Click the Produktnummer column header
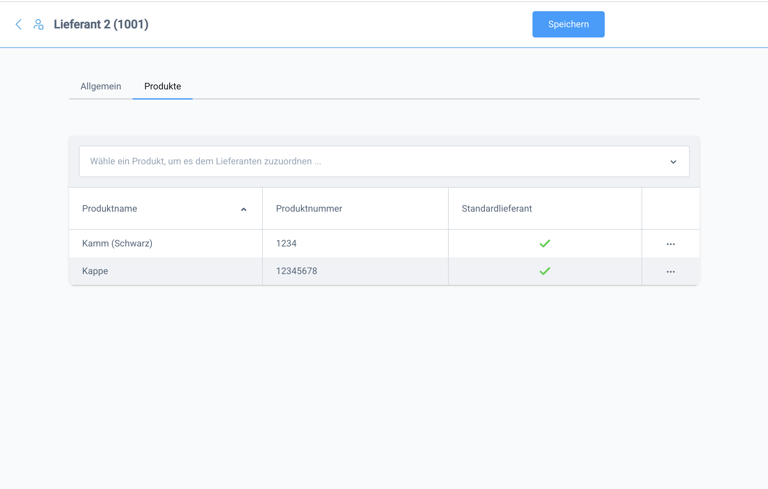 pos(309,208)
